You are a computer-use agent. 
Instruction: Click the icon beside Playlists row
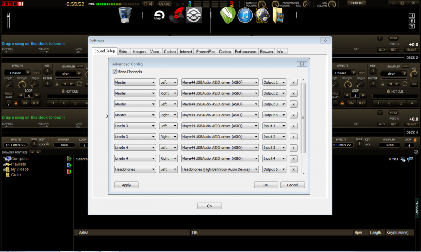(69, 165)
